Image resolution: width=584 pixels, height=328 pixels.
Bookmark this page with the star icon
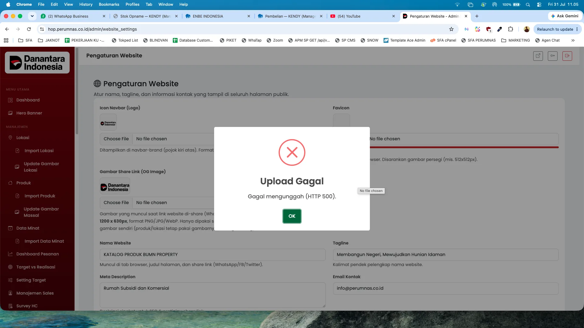click(451, 29)
